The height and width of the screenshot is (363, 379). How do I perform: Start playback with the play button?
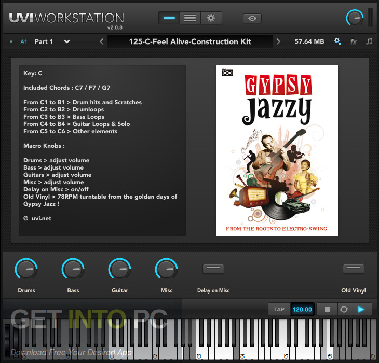click(361, 309)
